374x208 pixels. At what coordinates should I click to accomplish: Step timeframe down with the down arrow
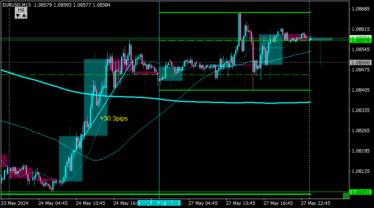[18, 16]
